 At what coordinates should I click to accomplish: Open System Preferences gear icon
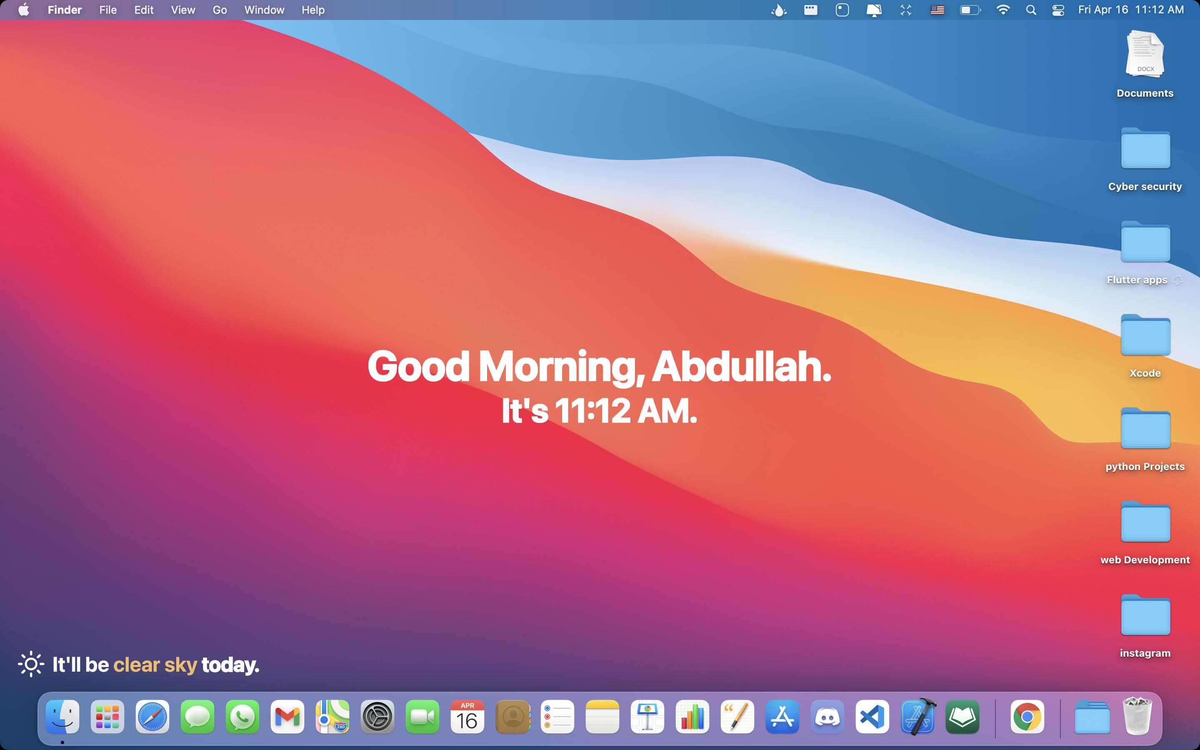377,717
